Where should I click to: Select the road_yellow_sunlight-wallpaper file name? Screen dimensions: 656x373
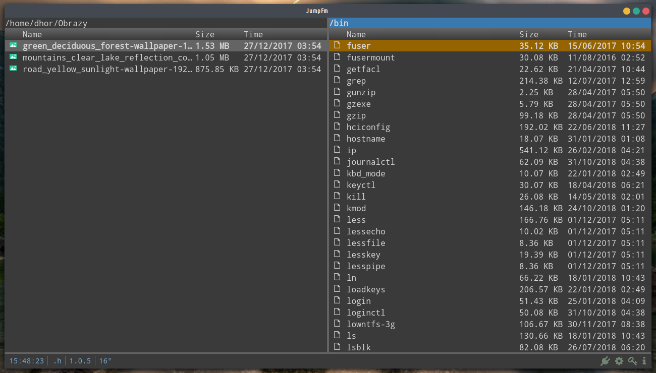pos(107,69)
